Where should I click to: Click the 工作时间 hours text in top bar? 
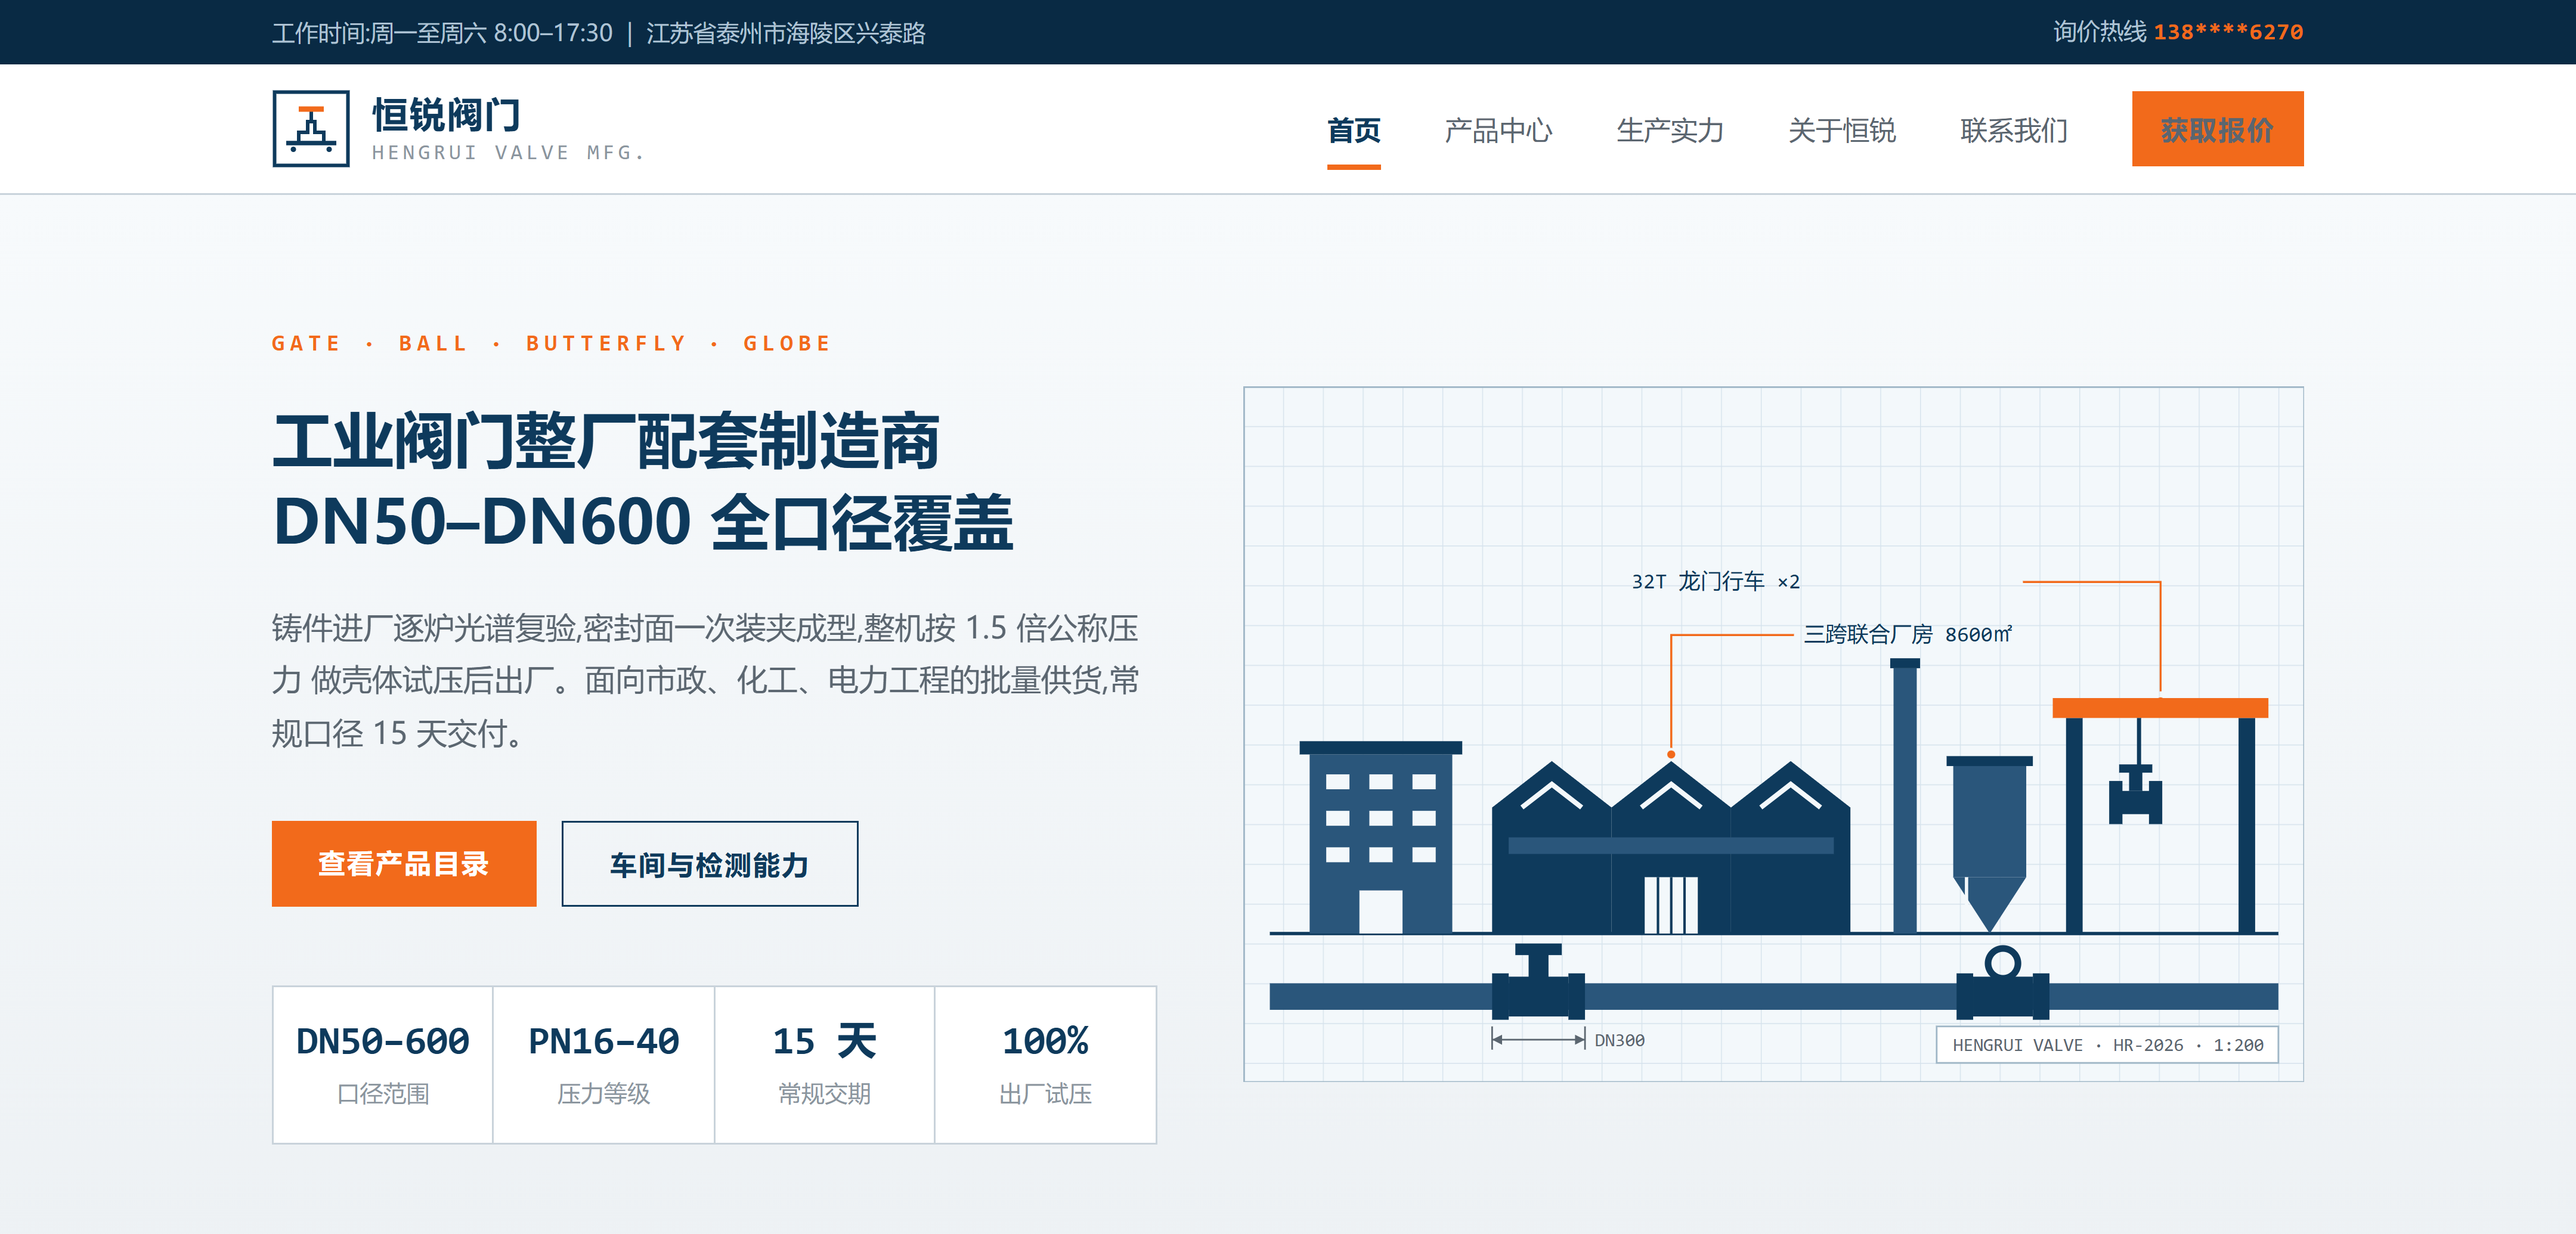[x=442, y=33]
